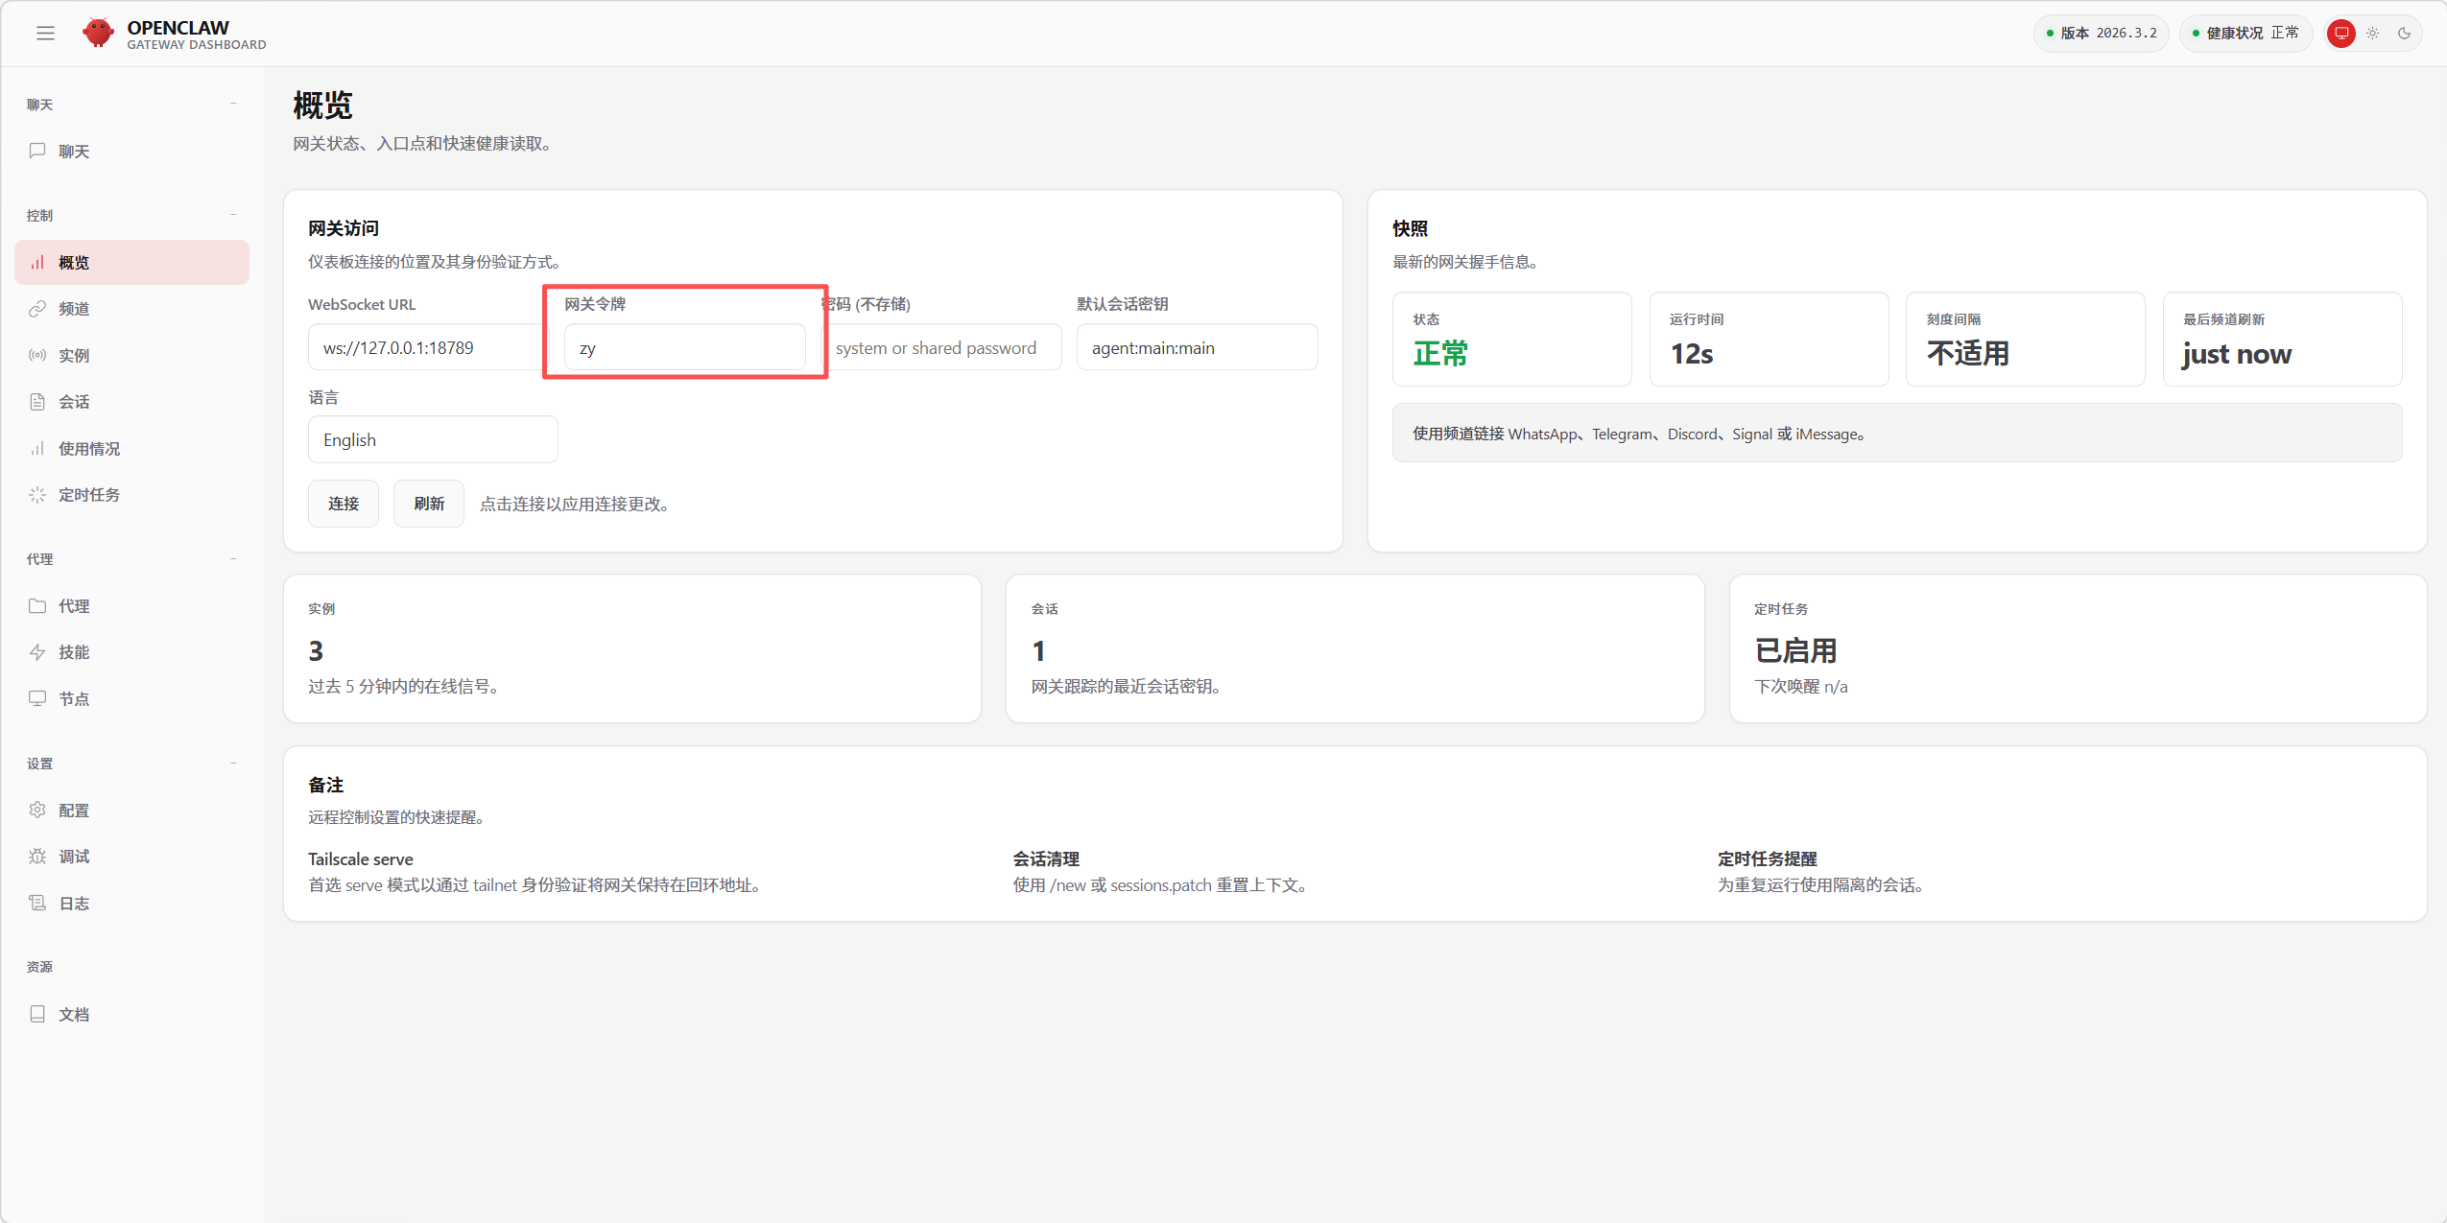Click the 网关令牌 token input field

[683, 348]
